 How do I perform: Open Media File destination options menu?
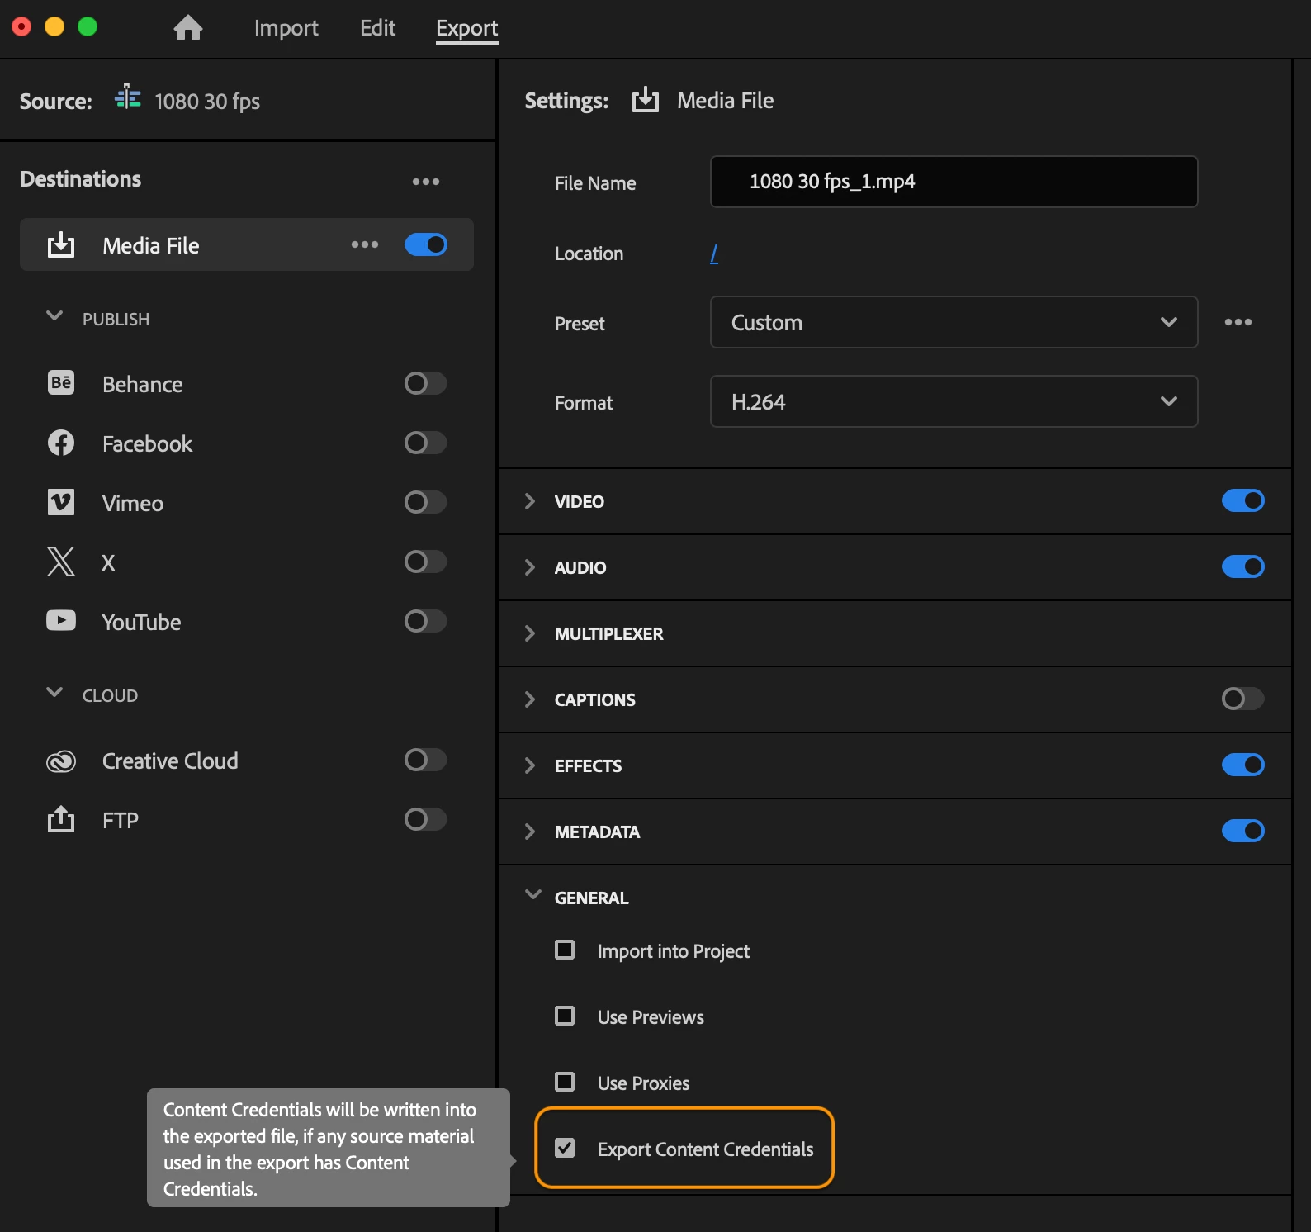365,244
